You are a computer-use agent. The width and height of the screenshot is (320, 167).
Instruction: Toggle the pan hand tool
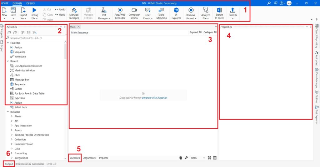point(181,158)
